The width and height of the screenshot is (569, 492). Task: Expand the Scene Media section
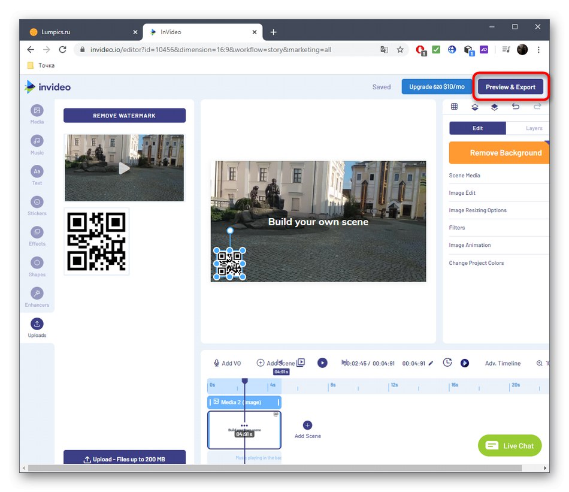pos(498,176)
